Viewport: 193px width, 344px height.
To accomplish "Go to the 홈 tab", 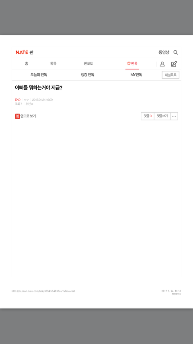I will 27,64.
